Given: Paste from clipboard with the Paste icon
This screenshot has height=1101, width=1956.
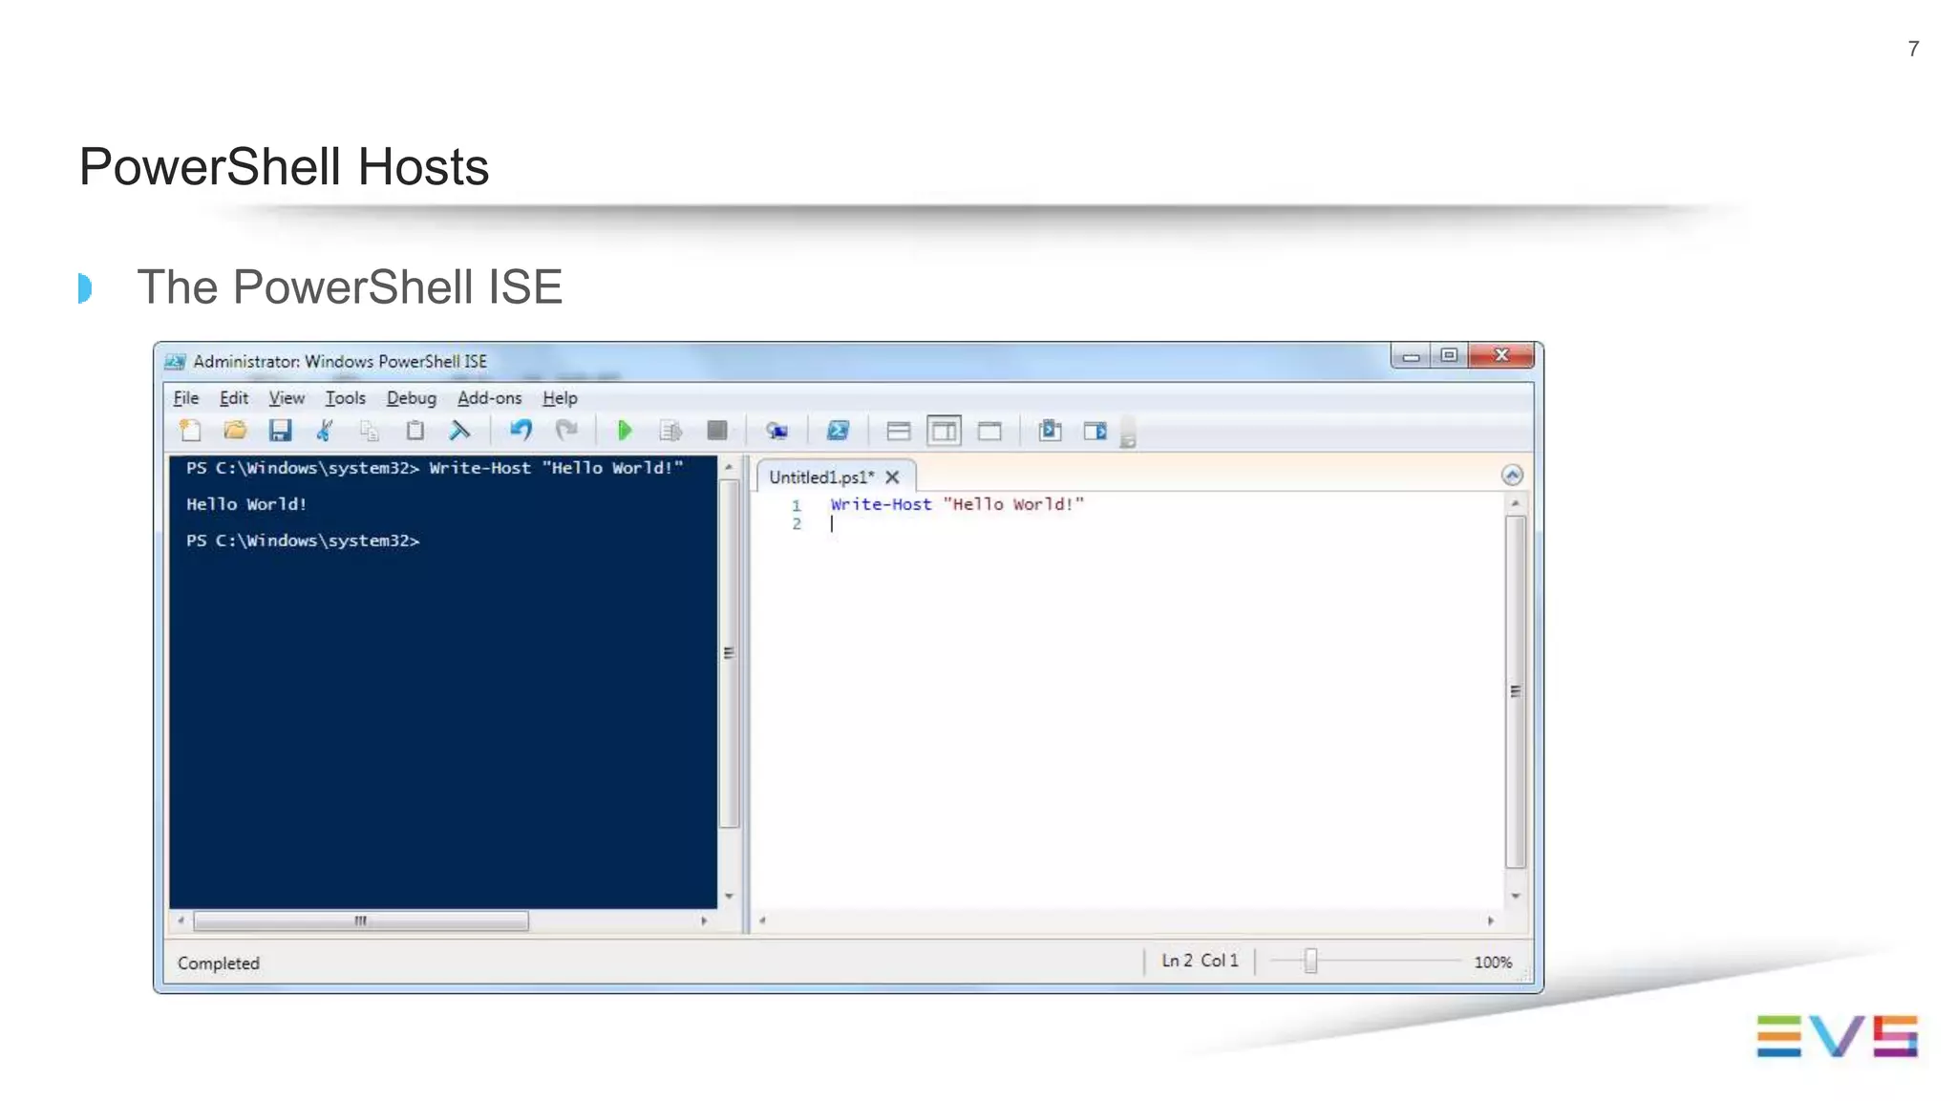Looking at the screenshot, I should pyautogui.click(x=415, y=431).
